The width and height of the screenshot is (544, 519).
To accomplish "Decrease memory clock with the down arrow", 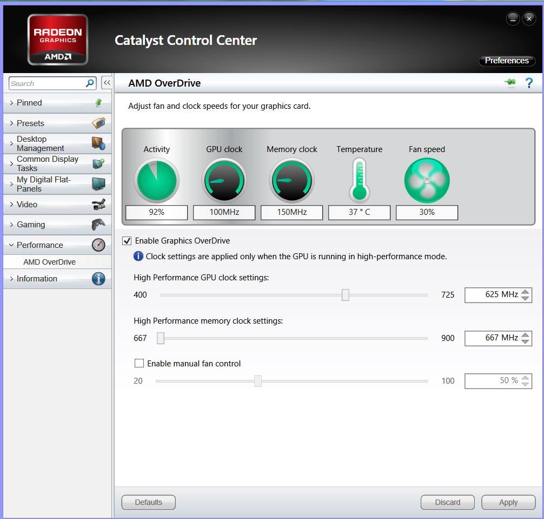I will click(x=525, y=341).
